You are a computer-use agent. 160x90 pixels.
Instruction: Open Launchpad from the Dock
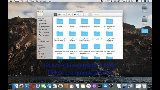[21, 86]
